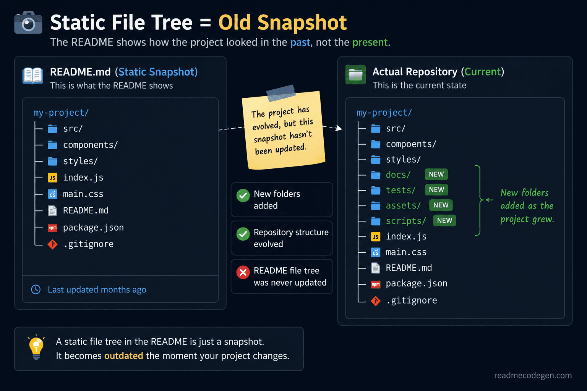Image resolution: width=587 pixels, height=391 pixels.
Task: Click the 'Repository structure evolved' text
Action: (291, 238)
